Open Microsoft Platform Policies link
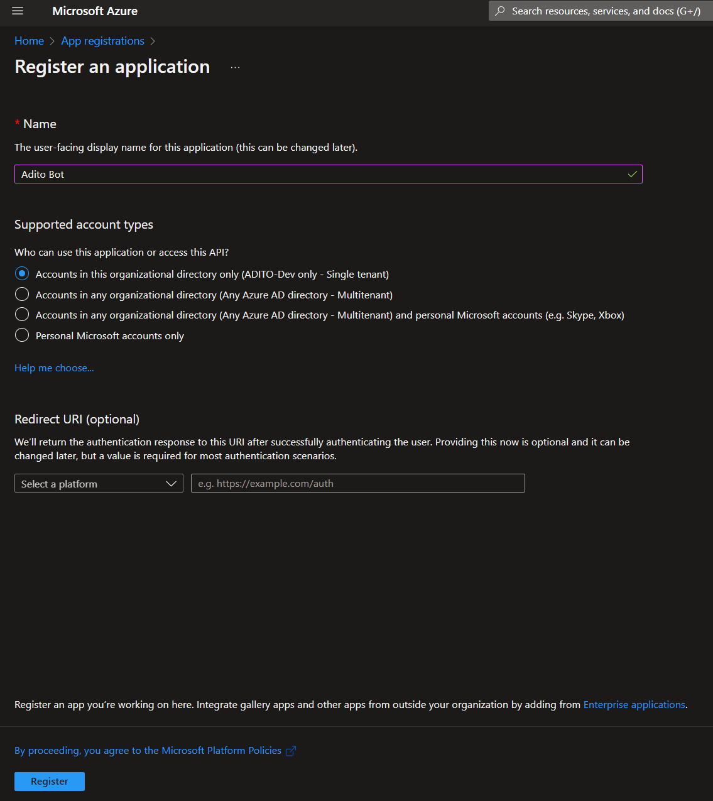This screenshot has height=801, width=713. [148, 751]
